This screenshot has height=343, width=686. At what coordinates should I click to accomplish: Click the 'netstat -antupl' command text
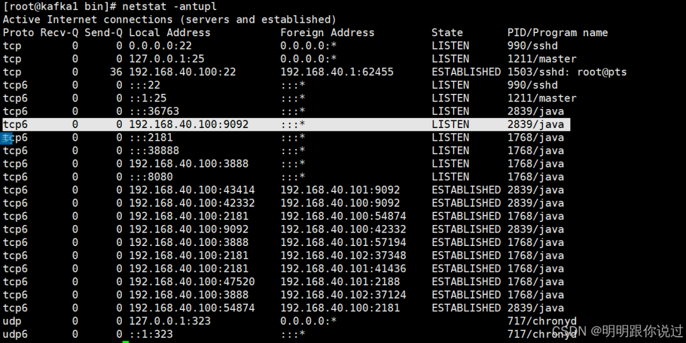click(x=170, y=6)
